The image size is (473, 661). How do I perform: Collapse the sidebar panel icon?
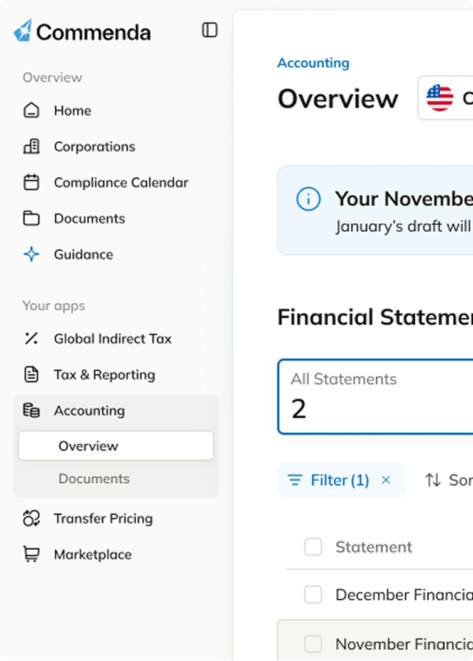(210, 30)
